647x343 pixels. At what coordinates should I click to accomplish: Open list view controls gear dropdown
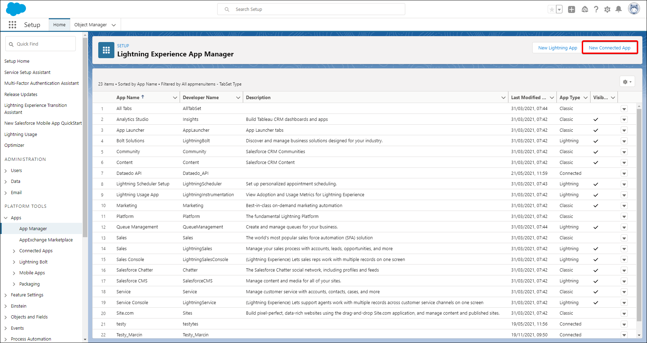[x=627, y=82]
